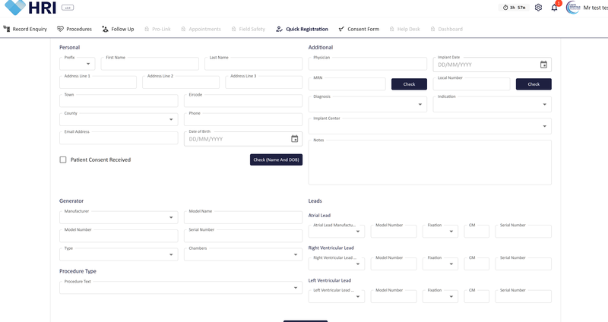The width and height of the screenshot is (608, 322).
Task: Click the Pro-Link lock icon
Action: click(147, 29)
